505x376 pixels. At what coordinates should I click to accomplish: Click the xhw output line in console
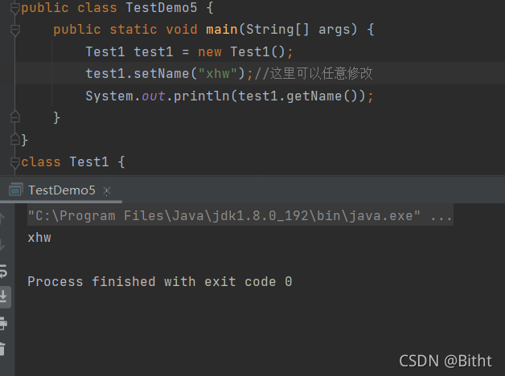click(x=39, y=238)
